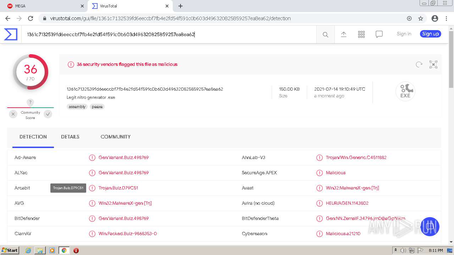Click the hash search input field

(169, 34)
